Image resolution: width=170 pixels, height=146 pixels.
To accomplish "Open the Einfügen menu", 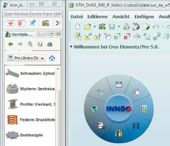I will (144, 17).
